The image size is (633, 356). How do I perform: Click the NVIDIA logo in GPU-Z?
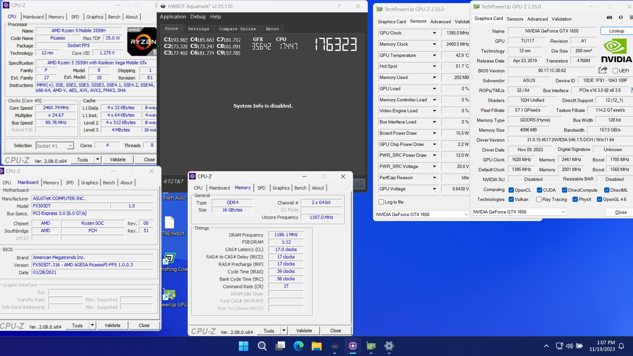[x=616, y=51]
